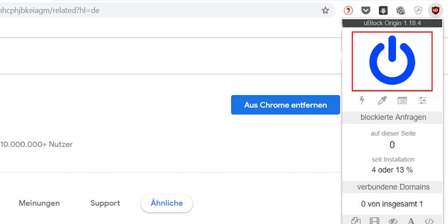Toggle cosmetic filtering crossed-eye icon
Image resolution: width=448 pixels, height=224 pixels.
click(x=393, y=221)
